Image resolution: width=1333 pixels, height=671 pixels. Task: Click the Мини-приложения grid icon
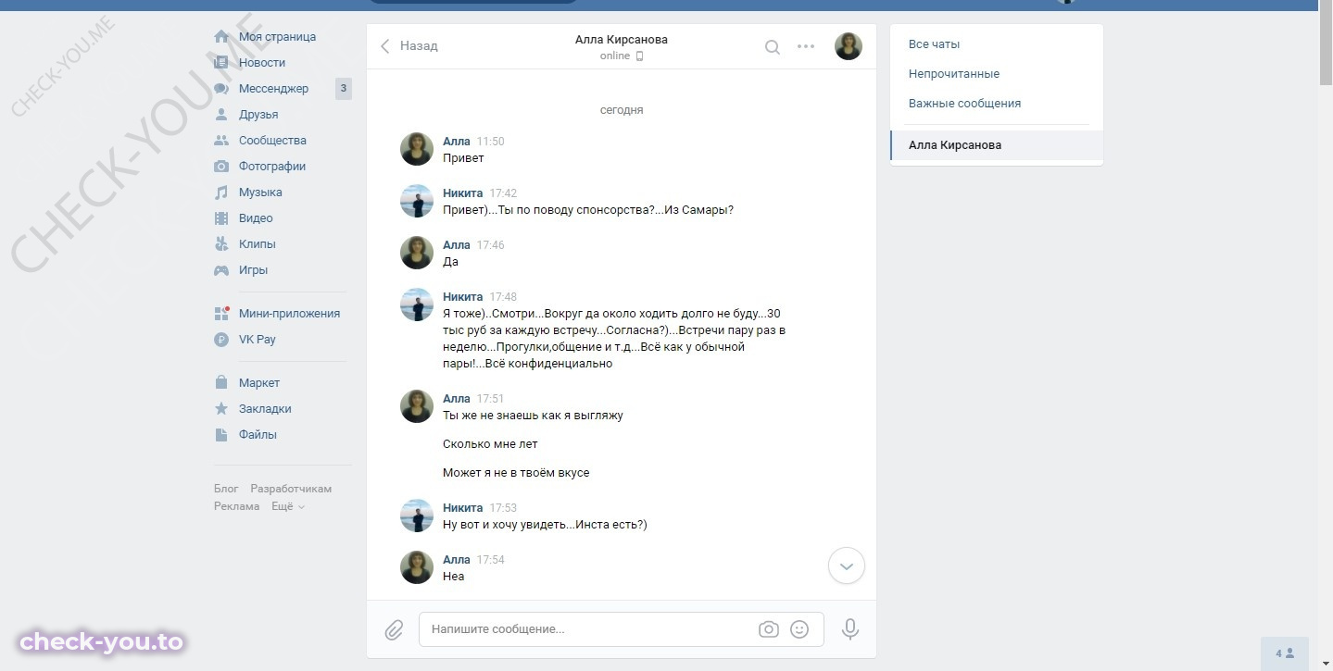point(221,314)
